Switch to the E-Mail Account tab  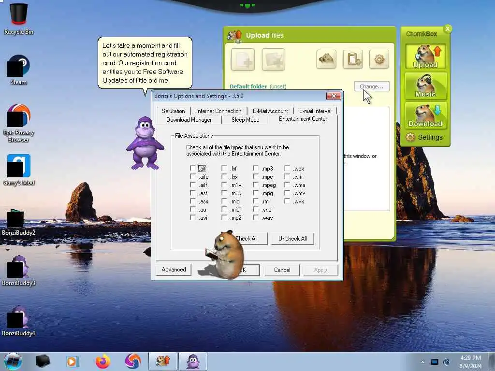(x=270, y=111)
